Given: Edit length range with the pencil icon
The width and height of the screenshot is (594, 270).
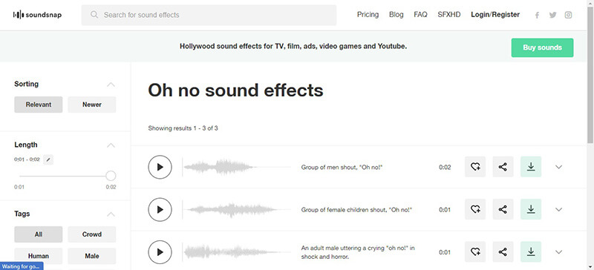Looking at the screenshot, I should (x=48, y=159).
